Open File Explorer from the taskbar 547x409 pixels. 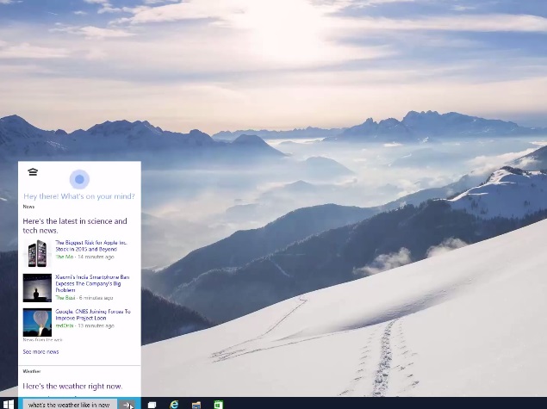tap(196, 404)
